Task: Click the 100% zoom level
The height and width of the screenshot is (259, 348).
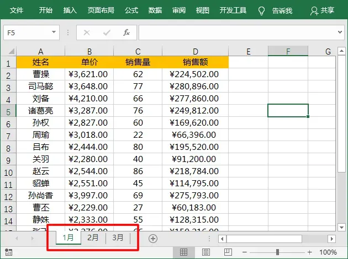Action: (328, 252)
